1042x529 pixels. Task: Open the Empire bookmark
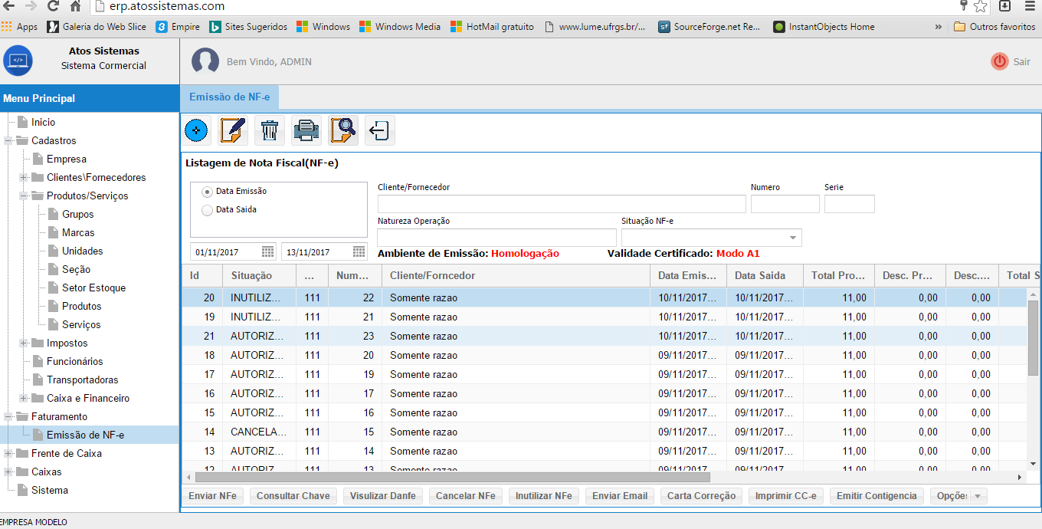coord(178,27)
